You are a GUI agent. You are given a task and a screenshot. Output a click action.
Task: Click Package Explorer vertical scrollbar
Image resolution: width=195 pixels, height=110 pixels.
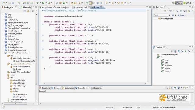pyautogui.click(x=36, y=57)
